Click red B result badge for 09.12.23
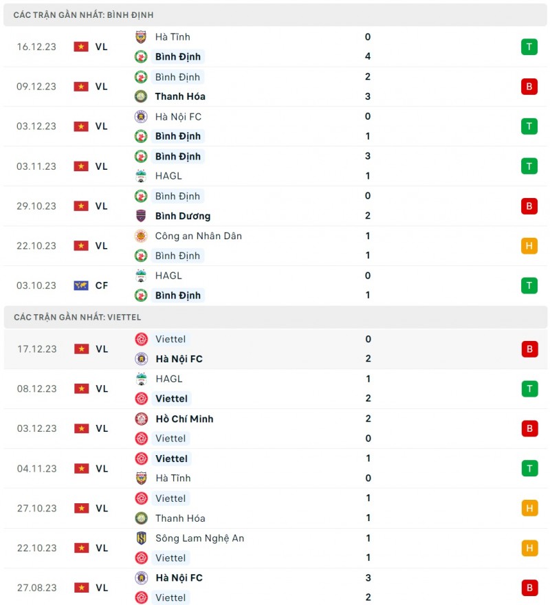Screen dimensions: 550x605 (x=529, y=87)
